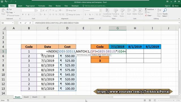The image size is (181, 102).
Task: Click the Find & Select magnifier icon
Action: [165, 10]
